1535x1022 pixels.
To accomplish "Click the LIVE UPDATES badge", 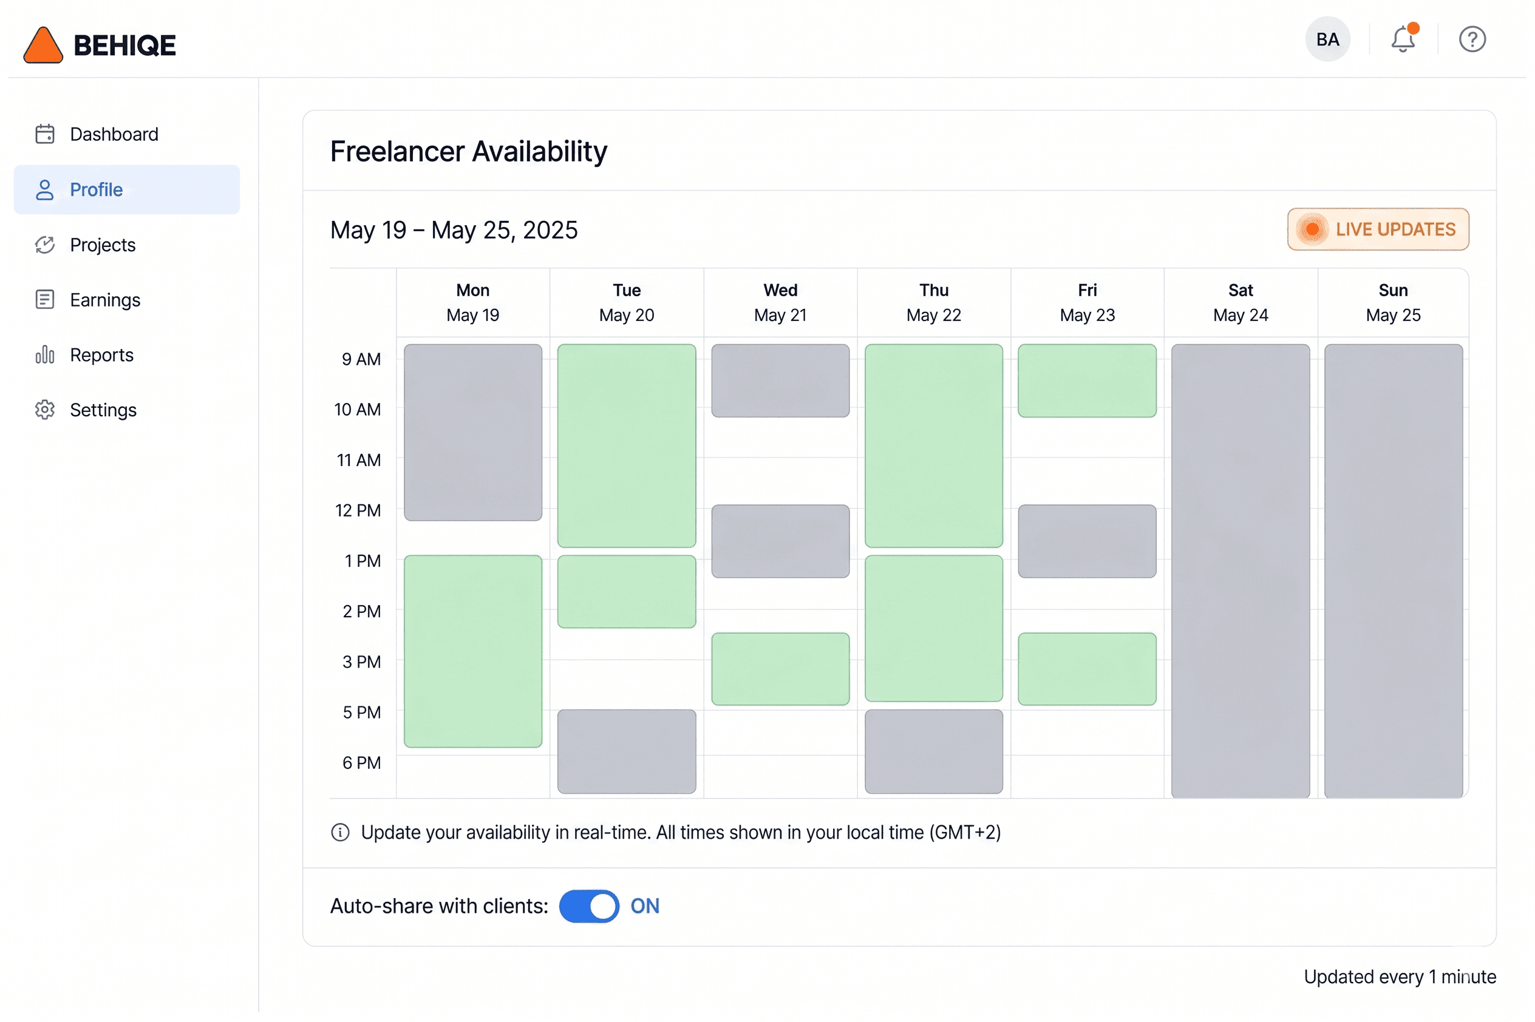I will (x=1378, y=229).
